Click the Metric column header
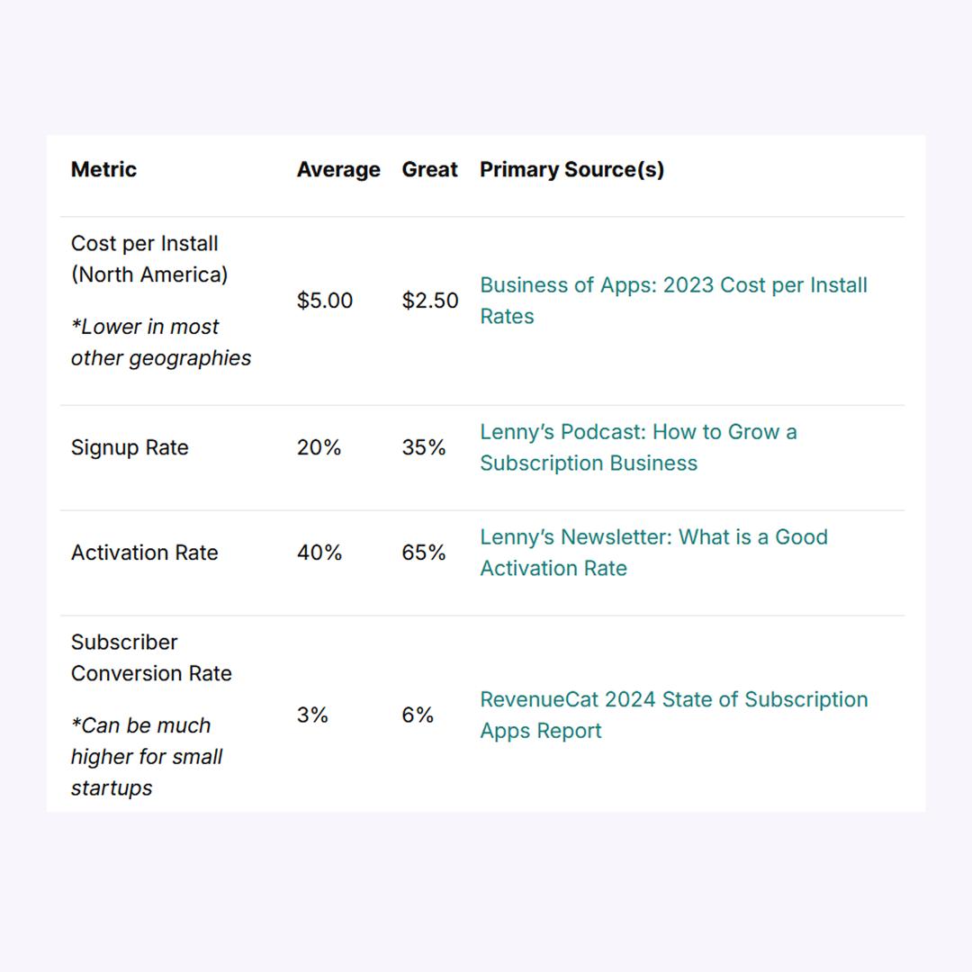The image size is (972, 972). coord(103,169)
